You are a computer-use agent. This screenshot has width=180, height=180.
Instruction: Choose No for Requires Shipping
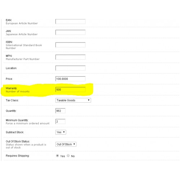click(x=68, y=156)
